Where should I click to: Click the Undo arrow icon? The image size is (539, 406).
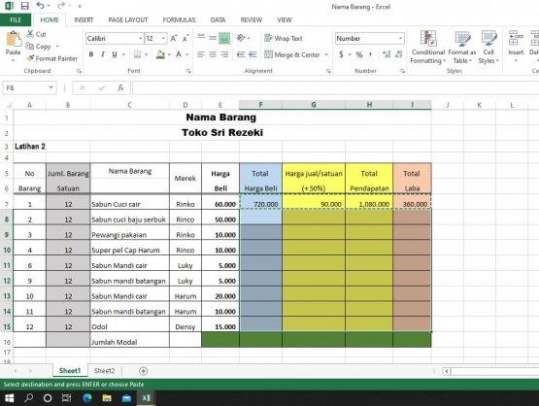[x=40, y=6]
